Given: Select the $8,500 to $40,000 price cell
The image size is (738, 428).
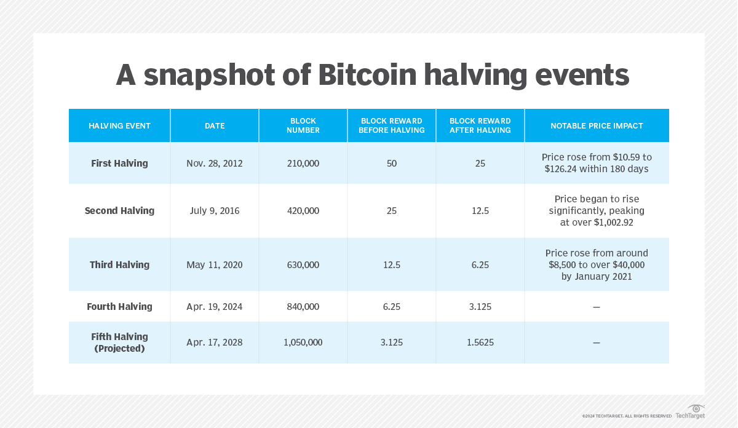Looking at the screenshot, I should pos(597,265).
